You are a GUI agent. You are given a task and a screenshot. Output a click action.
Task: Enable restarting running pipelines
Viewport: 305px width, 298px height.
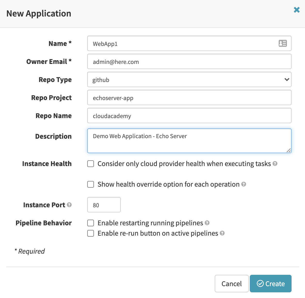(x=91, y=223)
